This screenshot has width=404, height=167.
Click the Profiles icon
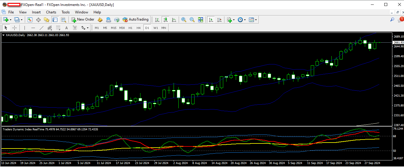(17, 20)
